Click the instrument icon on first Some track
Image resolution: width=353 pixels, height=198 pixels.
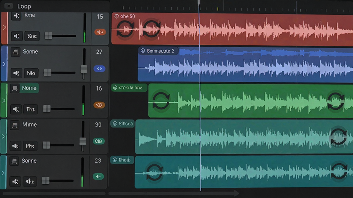[x=16, y=52]
